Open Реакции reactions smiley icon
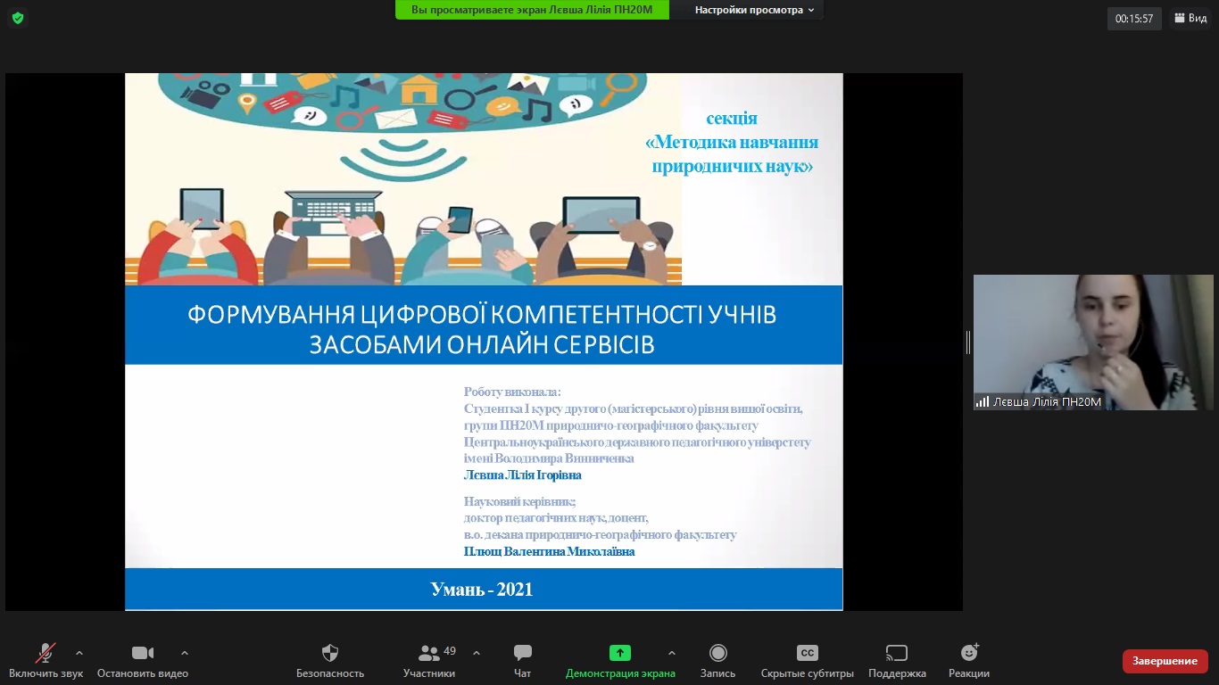This screenshot has width=1219, height=685. point(969,653)
